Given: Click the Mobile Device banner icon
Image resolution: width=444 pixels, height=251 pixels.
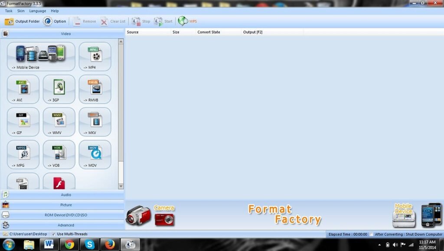Looking at the screenshot, I should (x=417, y=215).
